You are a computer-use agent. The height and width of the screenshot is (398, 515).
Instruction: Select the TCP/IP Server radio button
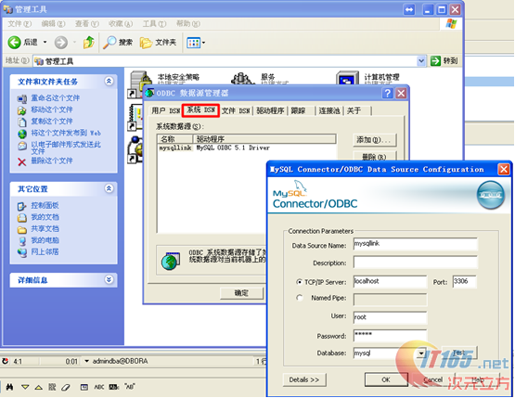pos(299,282)
